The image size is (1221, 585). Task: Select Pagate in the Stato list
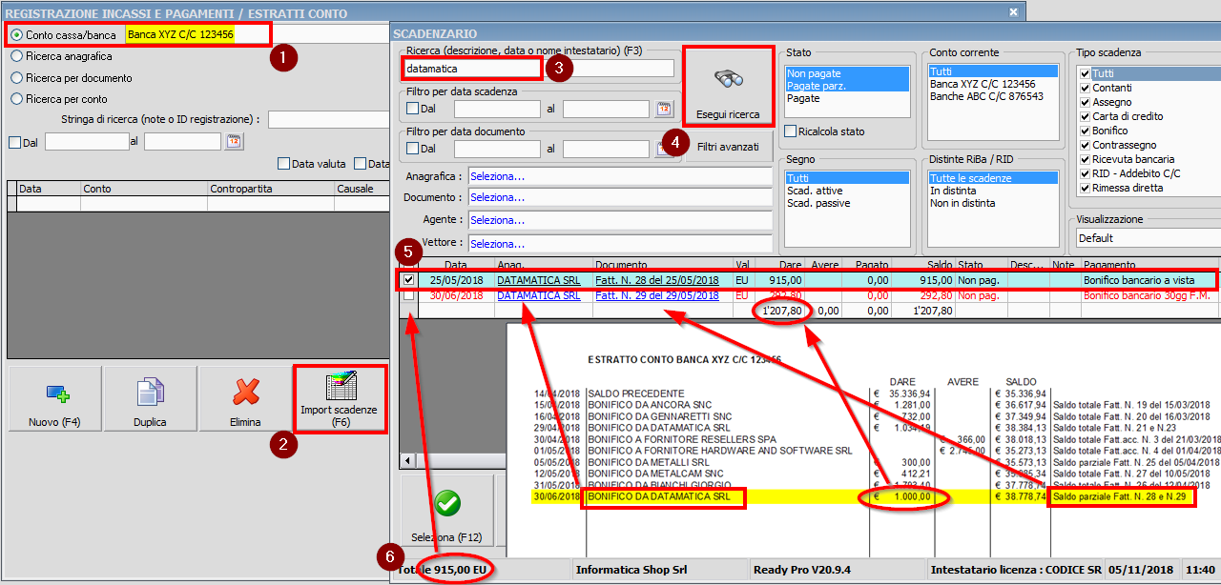pos(847,98)
